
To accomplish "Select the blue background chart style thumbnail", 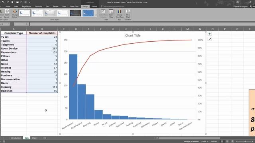I will 88,13.
